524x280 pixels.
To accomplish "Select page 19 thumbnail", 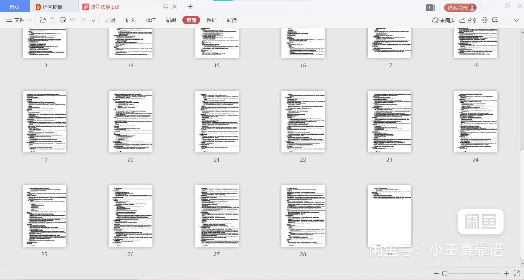I will [44, 122].
